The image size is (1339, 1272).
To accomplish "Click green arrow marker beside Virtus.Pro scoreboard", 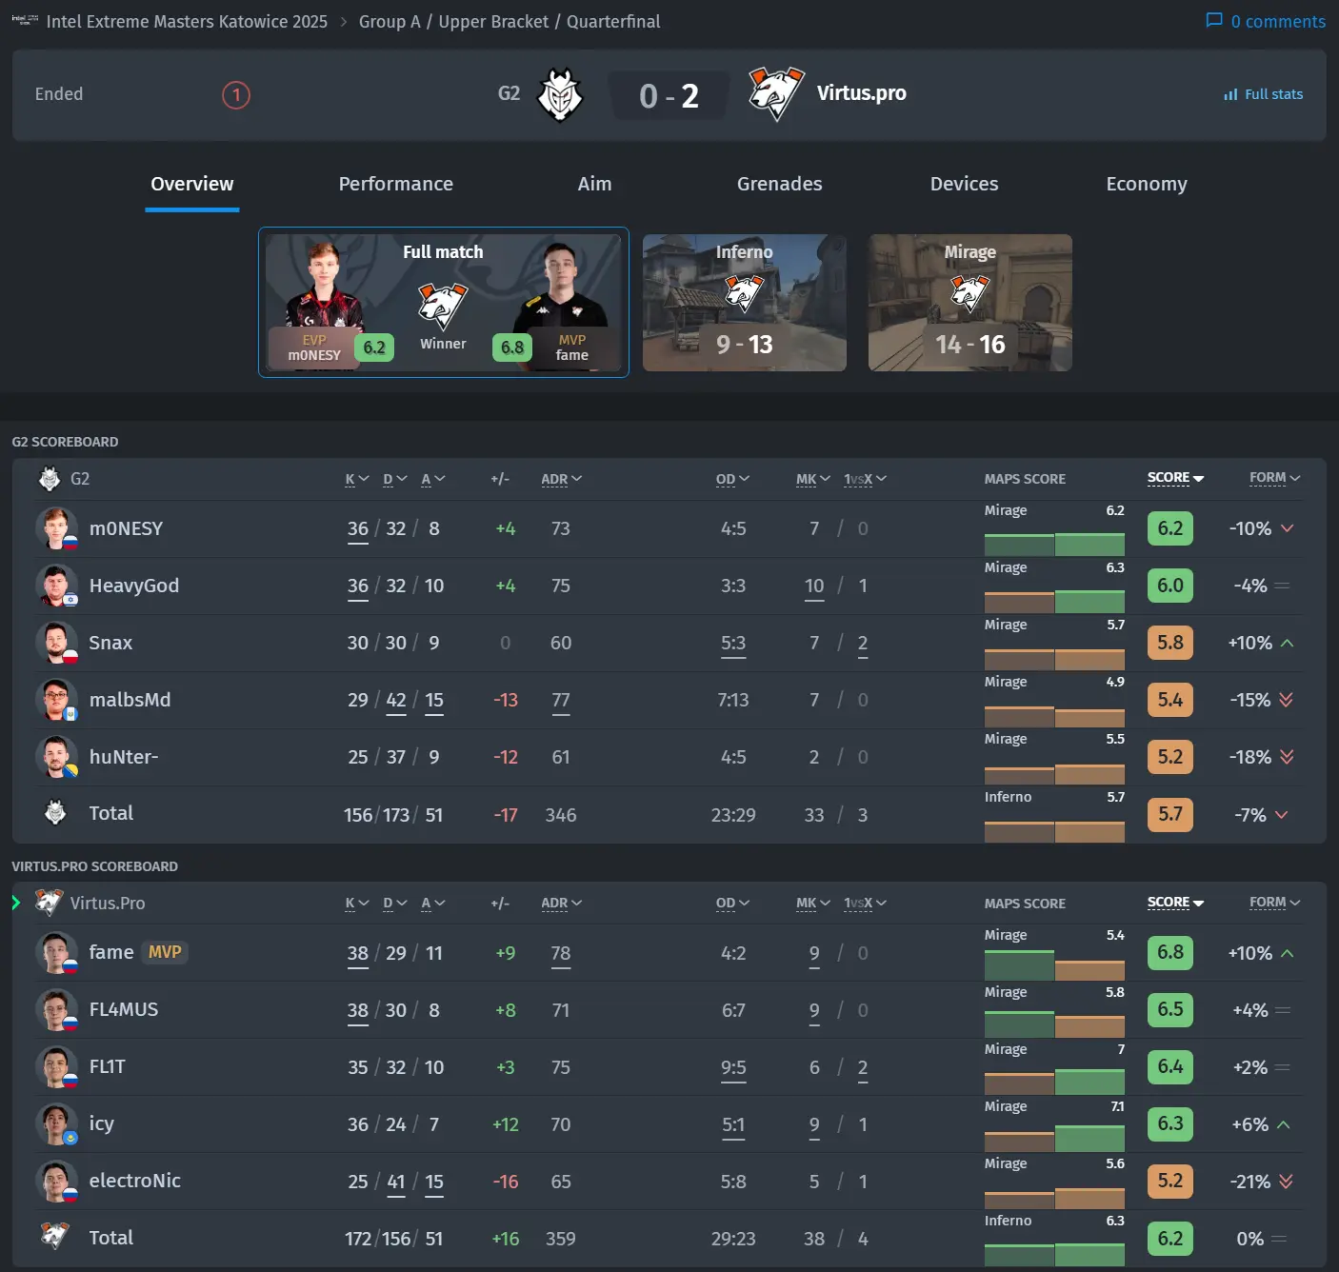I will tap(16, 902).
